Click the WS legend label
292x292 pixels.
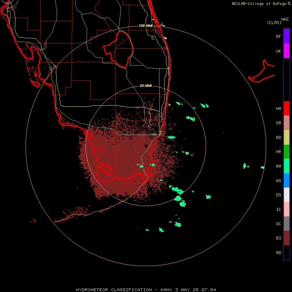coord(278,180)
